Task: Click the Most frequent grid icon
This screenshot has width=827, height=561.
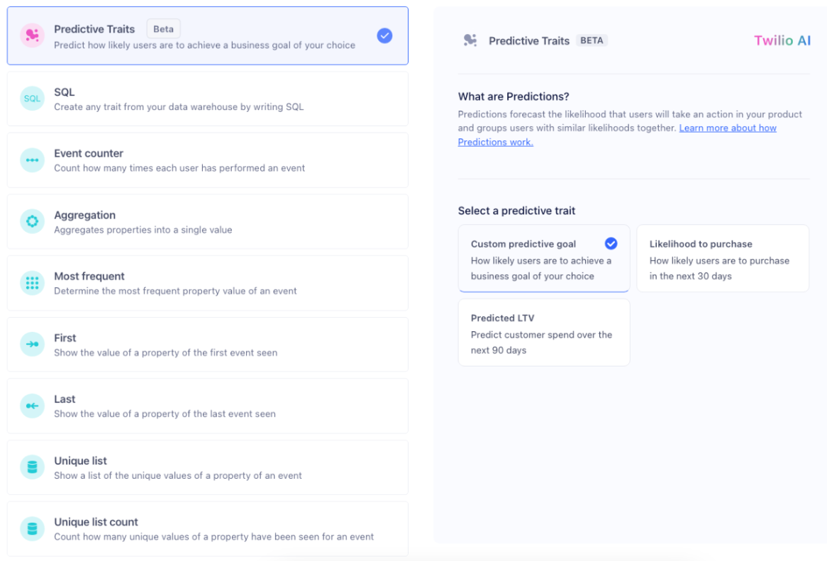Action: (32, 283)
